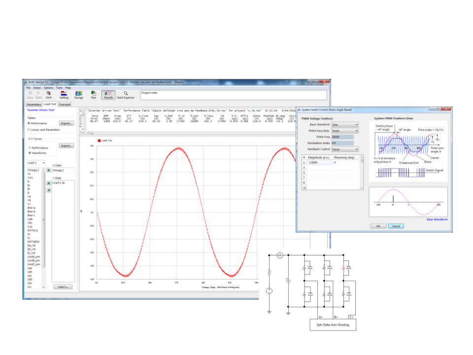The width and height of the screenshot is (473, 355).
Task: Open the Load-1 dropdown
Action: tap(36, 163)
